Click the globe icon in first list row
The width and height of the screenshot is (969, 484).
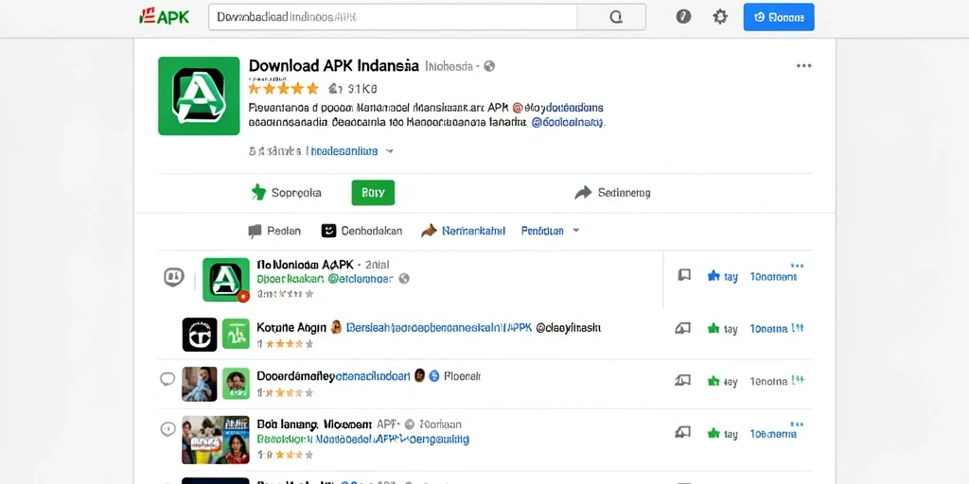click(x=404, y=279)
